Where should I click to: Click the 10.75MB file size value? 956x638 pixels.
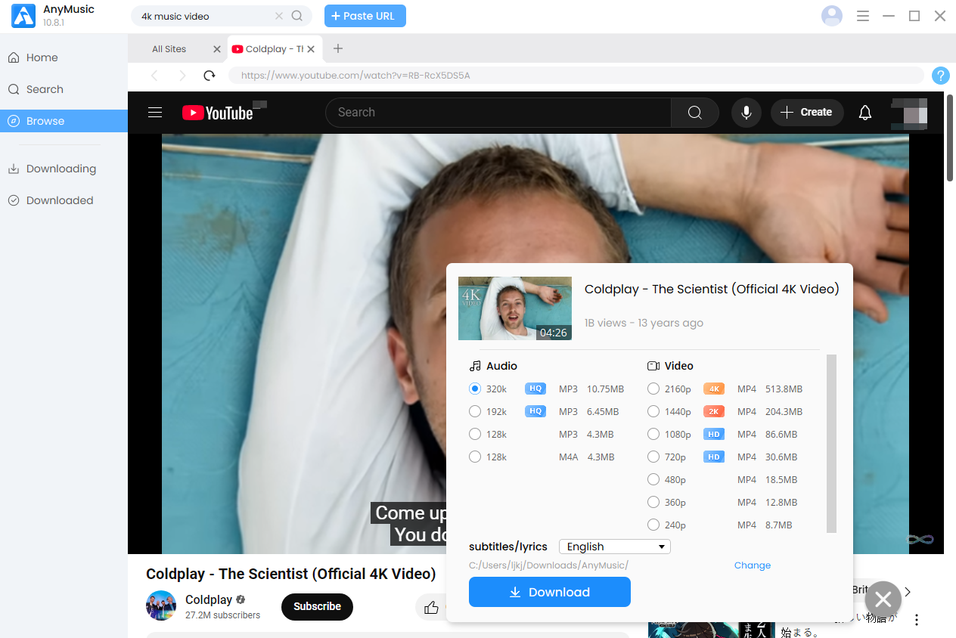click(x=605, y=389)
